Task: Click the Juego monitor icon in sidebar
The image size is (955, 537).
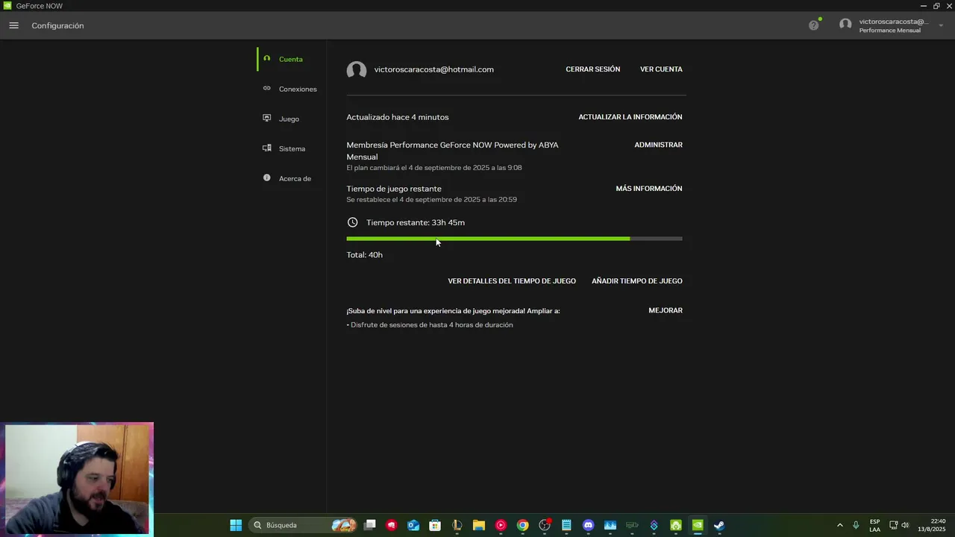Action: point(267,118)
